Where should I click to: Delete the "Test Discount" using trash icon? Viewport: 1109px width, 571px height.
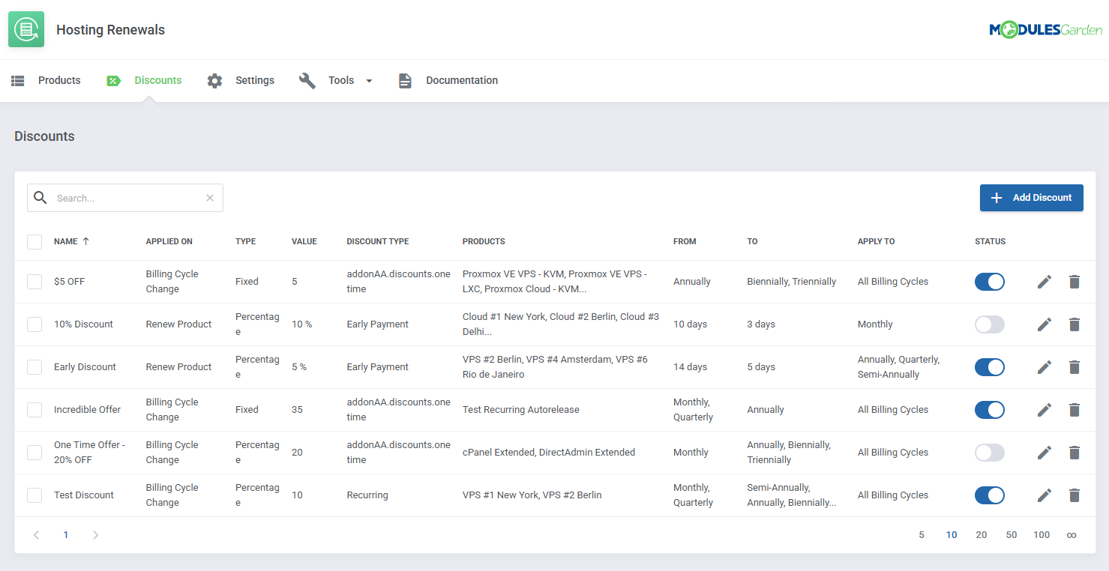[x=1075, y=495]
